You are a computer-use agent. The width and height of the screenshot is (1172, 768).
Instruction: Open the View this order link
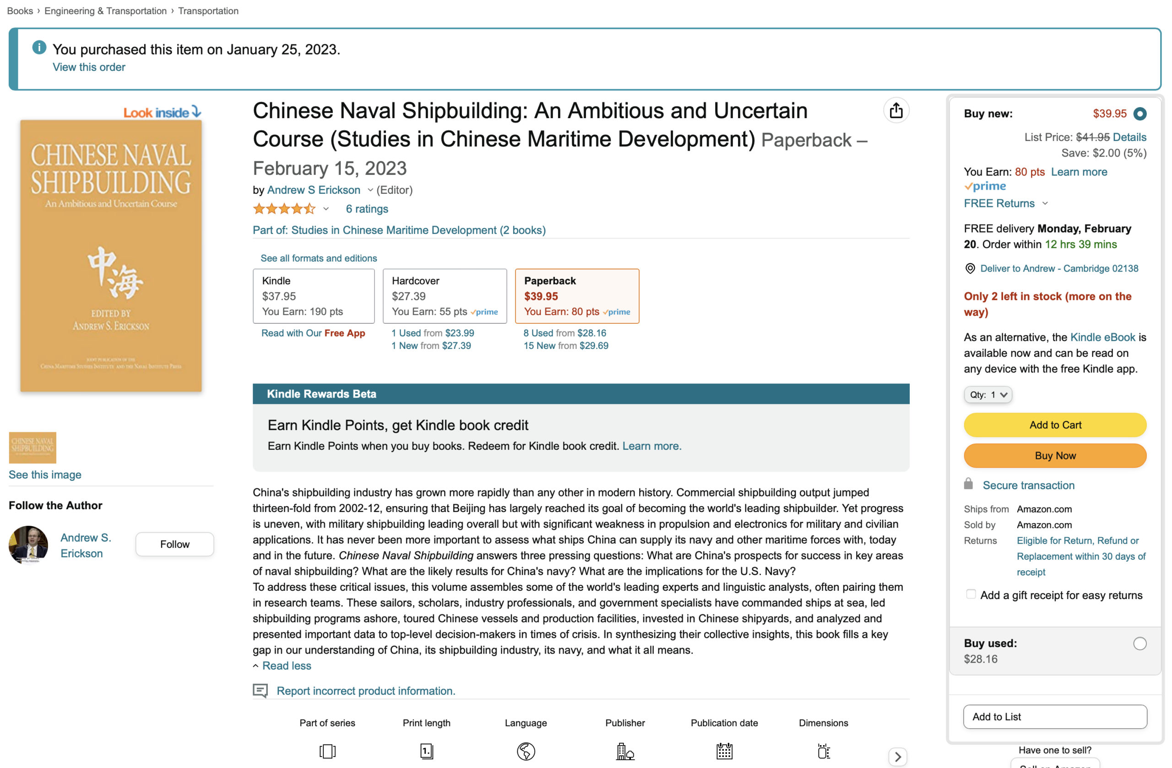pos(89,67)
